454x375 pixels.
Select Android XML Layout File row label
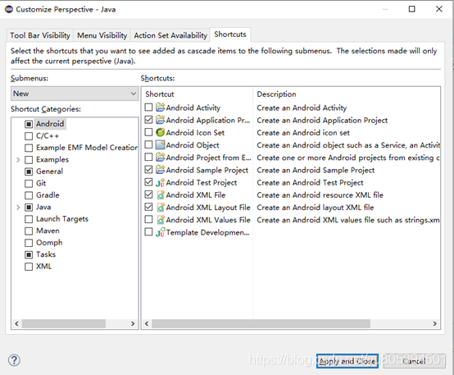pyautogui.click(x=208, y=208)
